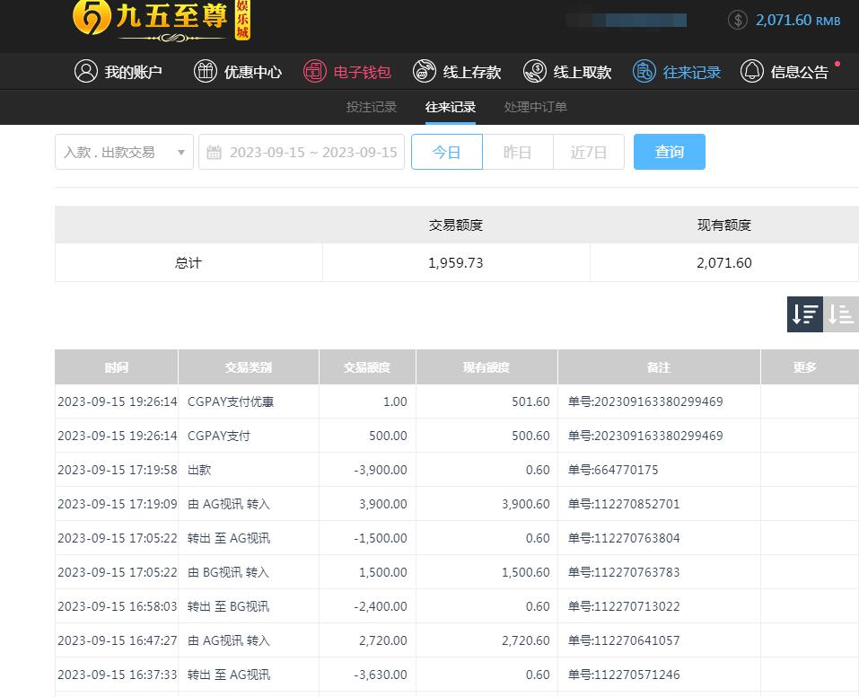This screenshot has width=859, height=697.
Task: Click calendar icon in date field
Action: [x=214, y=153]
